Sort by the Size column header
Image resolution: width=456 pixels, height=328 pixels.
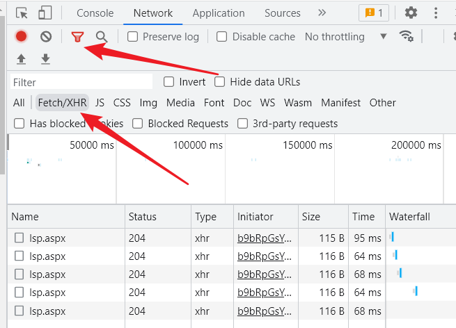click(323, 217)
